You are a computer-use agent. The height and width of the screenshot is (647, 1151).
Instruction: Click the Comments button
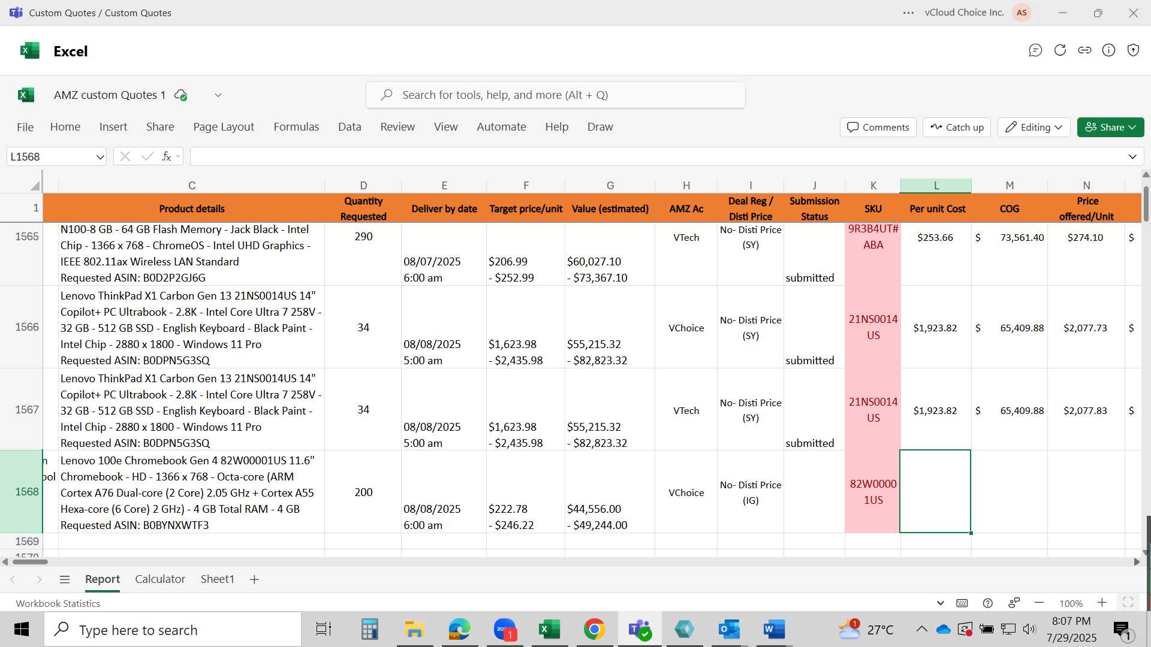[x=878, y=127]
